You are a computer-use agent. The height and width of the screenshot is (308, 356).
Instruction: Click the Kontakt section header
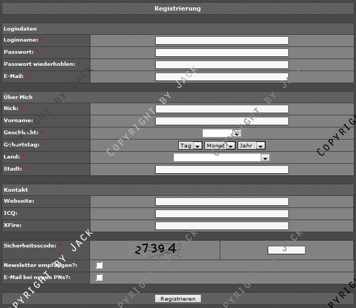(x=178, y=190)
